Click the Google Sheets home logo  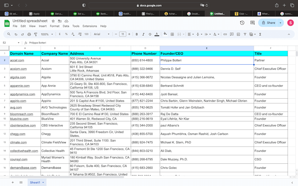[7, 23]
